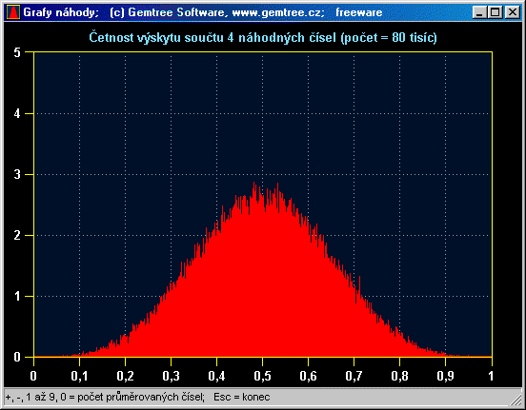Click the x-axis label 0,9
The image size is (526, 410).
point(446,376)
